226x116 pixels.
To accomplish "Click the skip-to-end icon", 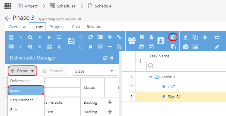I will (x=59, y=47).
